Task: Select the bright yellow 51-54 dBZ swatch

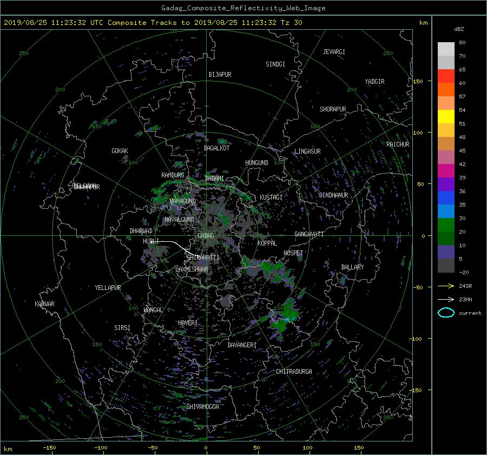Action: point(446,116)
